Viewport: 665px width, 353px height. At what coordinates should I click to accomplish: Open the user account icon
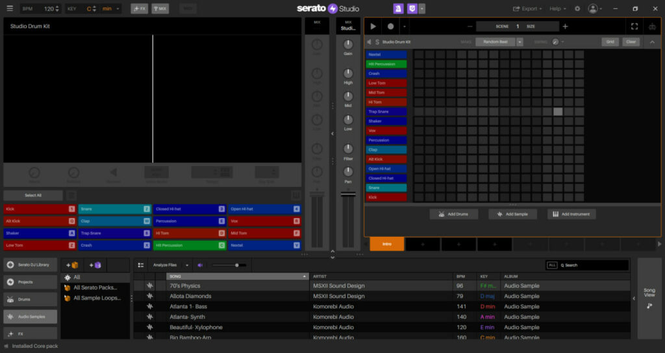(x=594, y=8)
